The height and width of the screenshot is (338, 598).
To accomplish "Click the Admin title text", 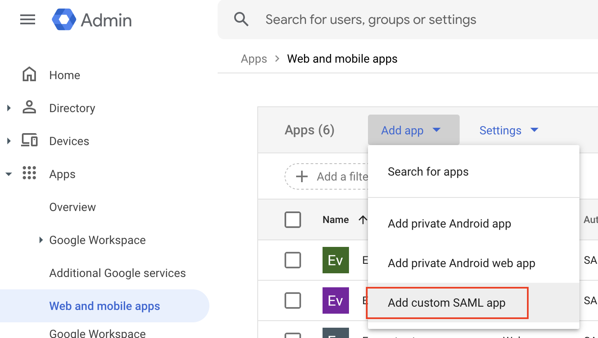I will point(106,20).
